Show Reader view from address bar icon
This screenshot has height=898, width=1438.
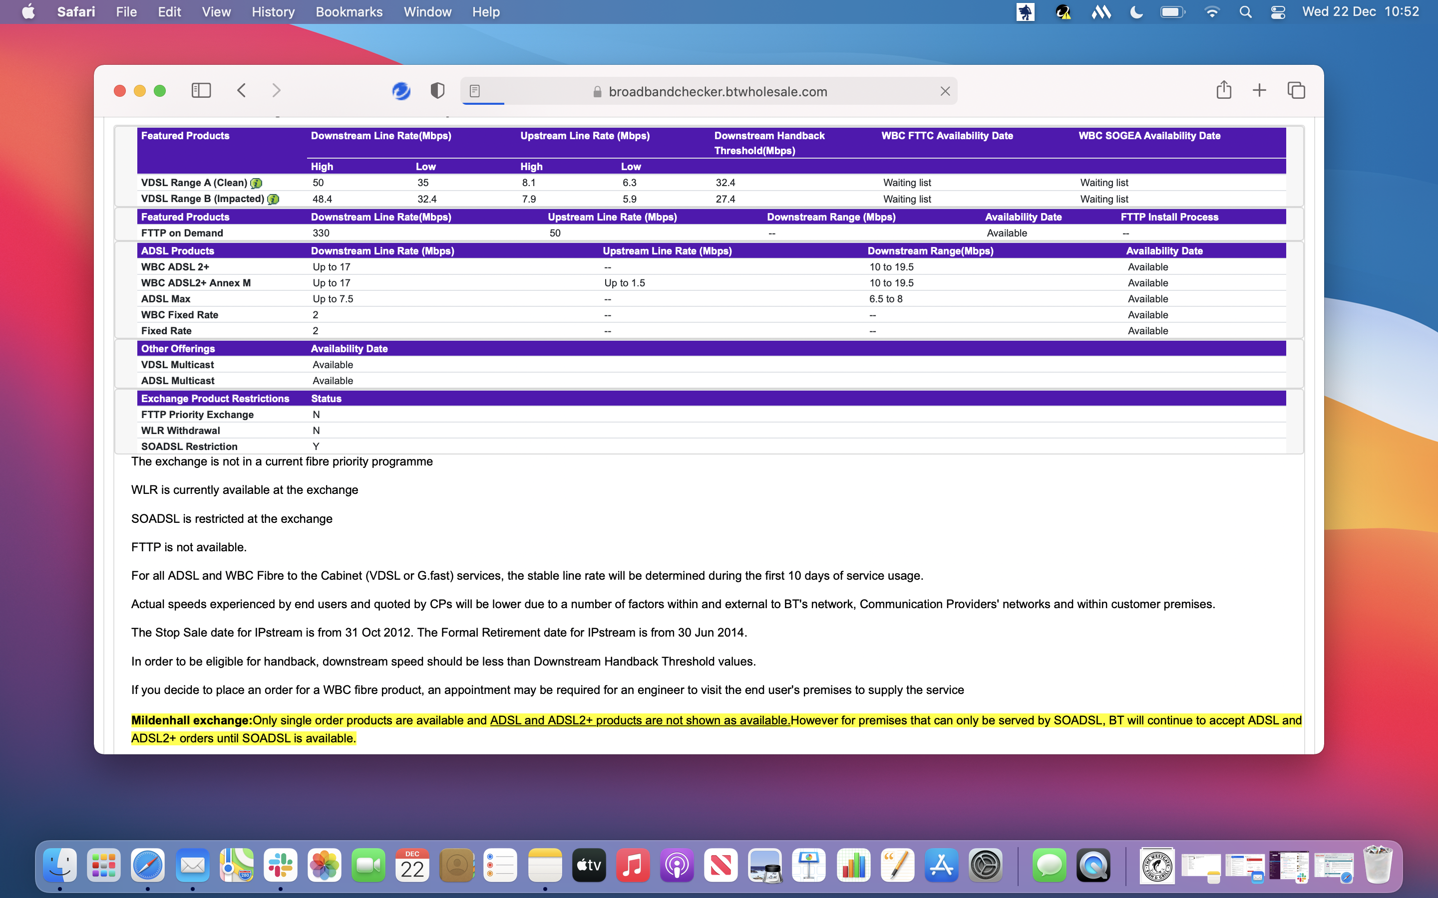click(x=475, y=91)
